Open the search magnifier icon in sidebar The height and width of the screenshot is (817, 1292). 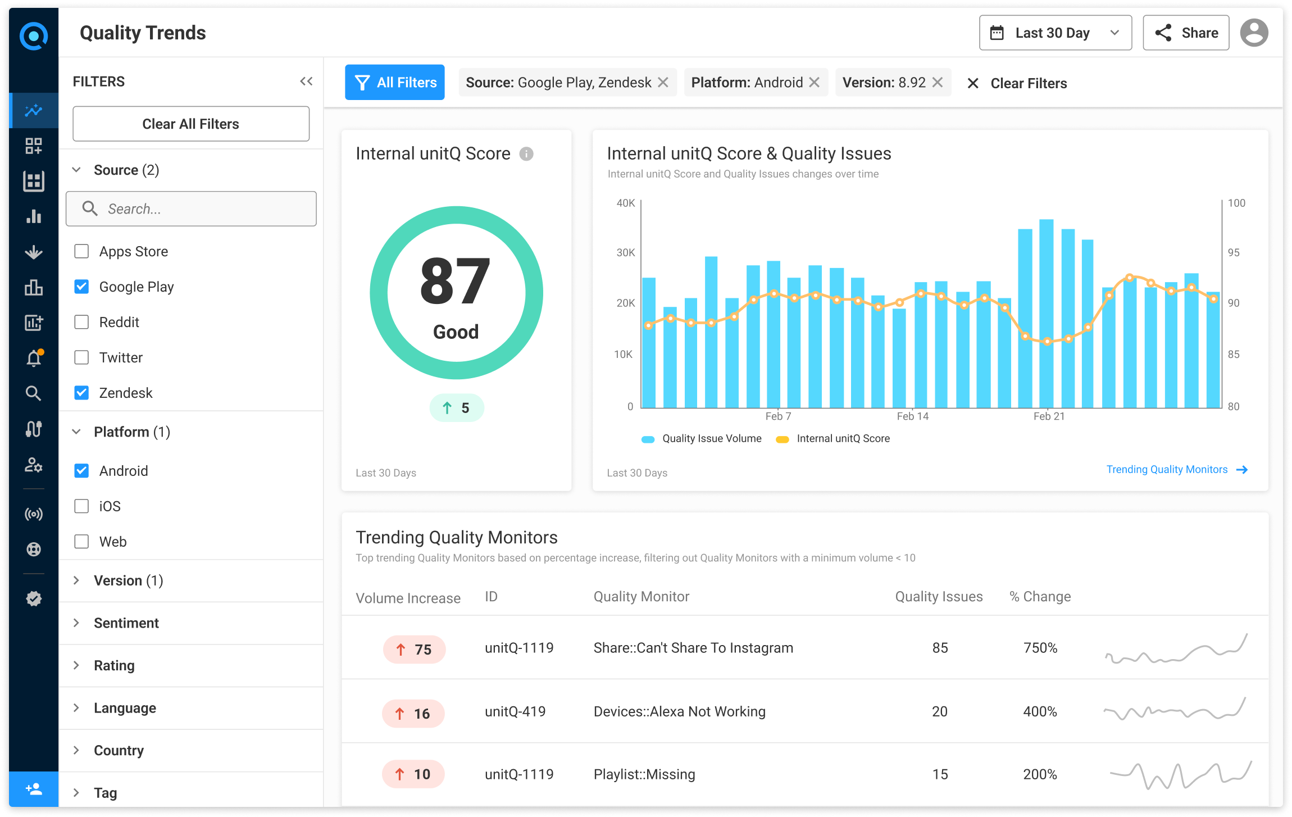pyautogui.click(x=34, y=393)
